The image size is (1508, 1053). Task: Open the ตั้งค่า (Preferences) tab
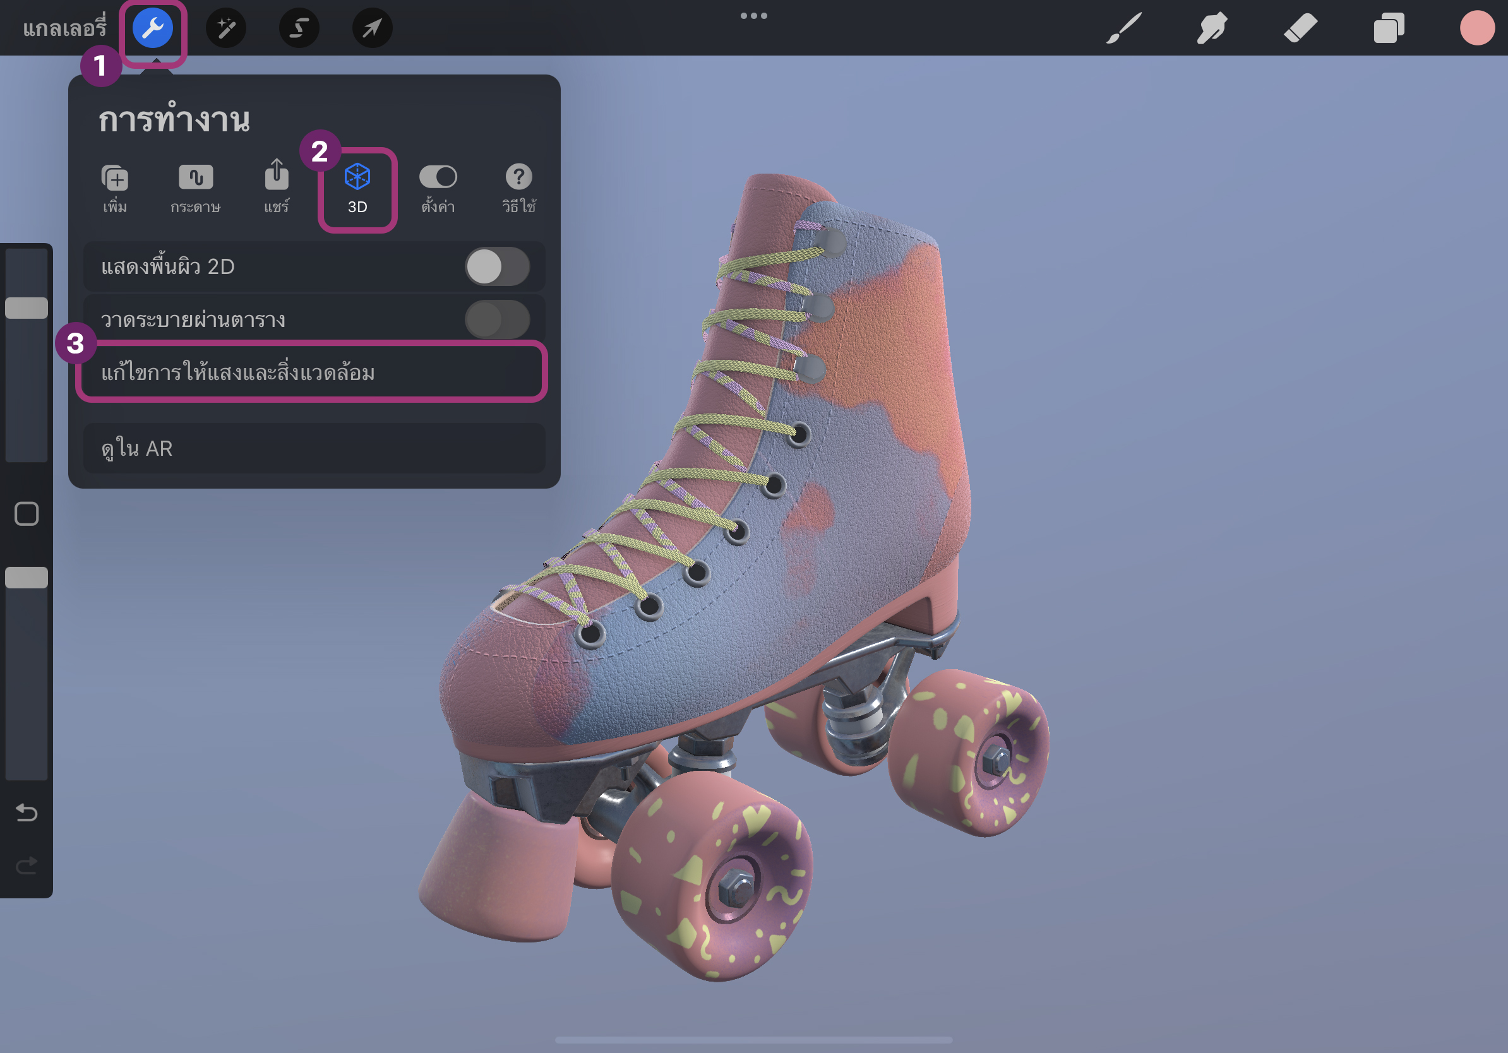pyautogui.click(x=438, y=189)
